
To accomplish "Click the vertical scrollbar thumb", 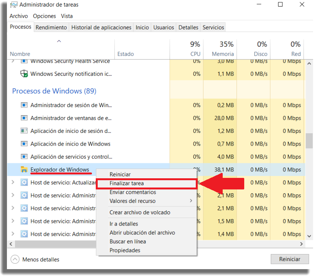I will [x=309, y=141].
